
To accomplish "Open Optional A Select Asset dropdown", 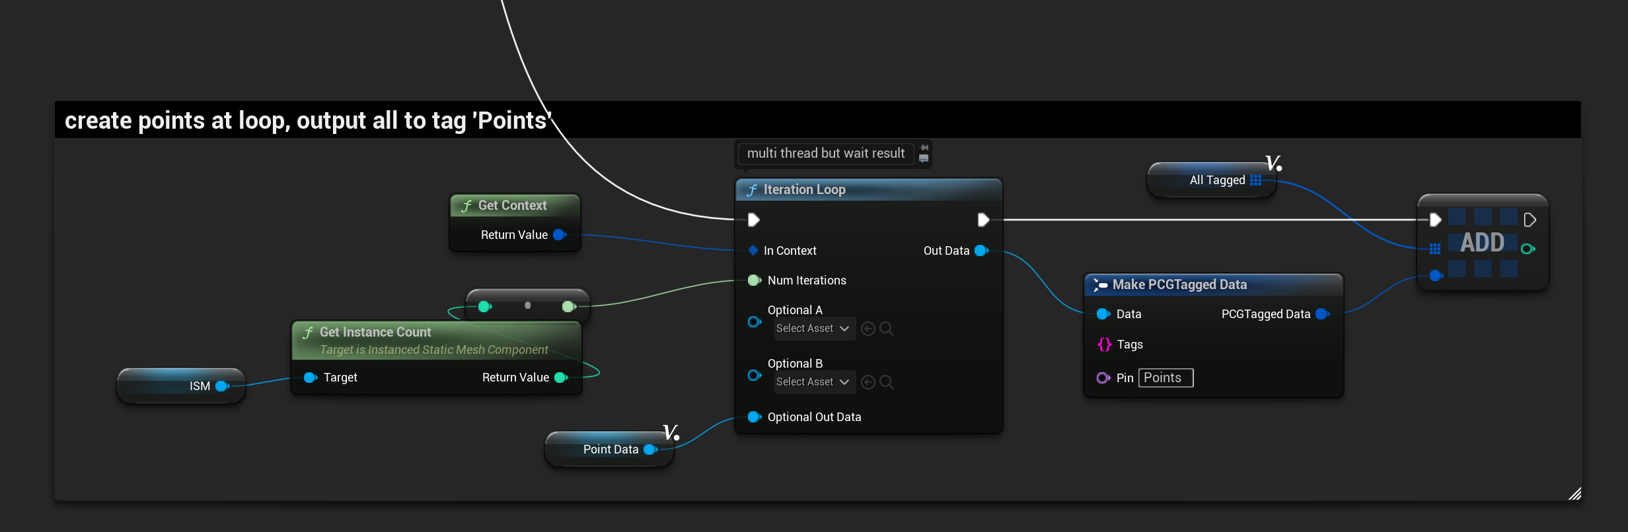I will (x=814, y=329).
